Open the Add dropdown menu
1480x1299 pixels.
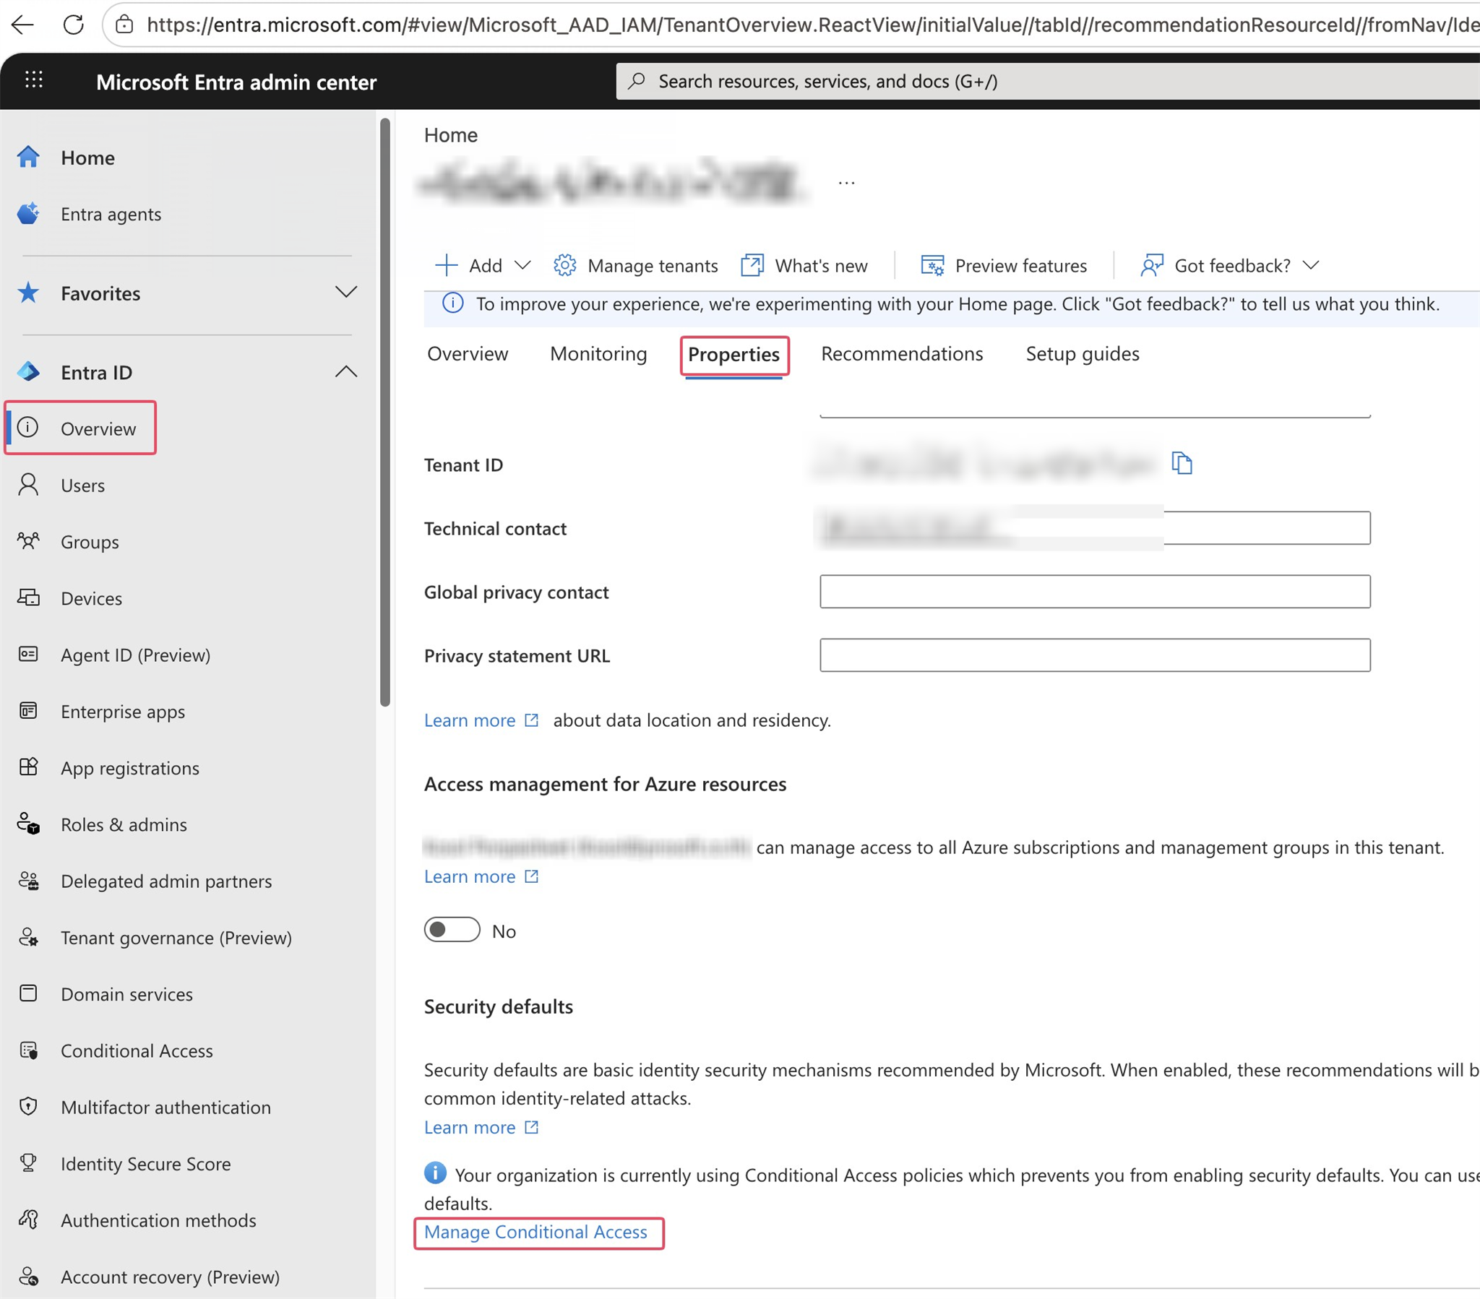coord(483,266)
